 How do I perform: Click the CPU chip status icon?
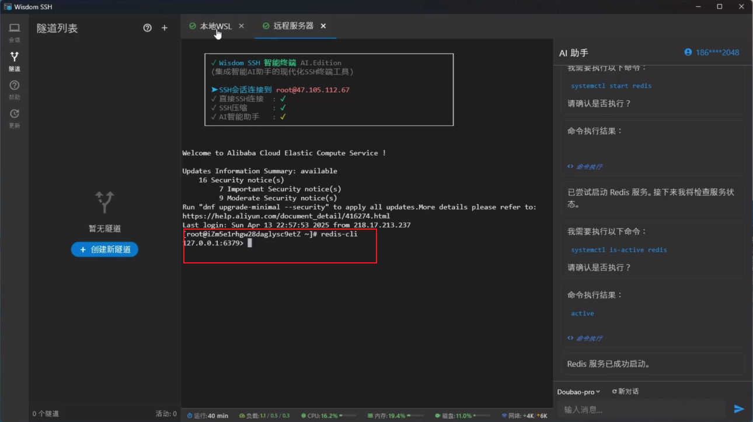coord(303,416)
